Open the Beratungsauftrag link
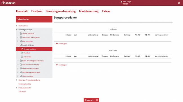Viewport: 183px width, 102px height. [24, 84]
